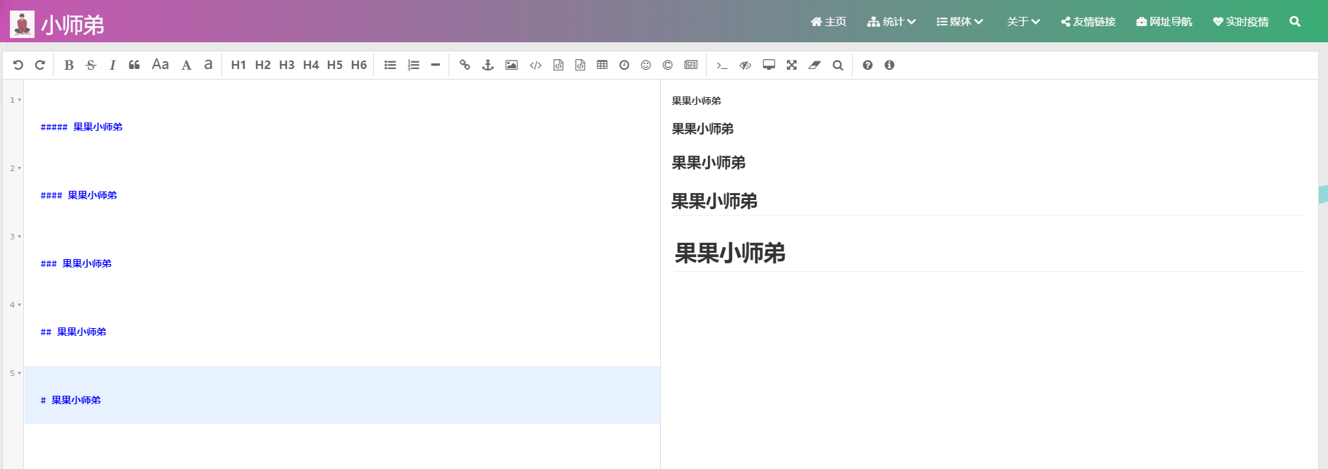Insert current date and time
This screenshot has width=1328, height=469.
point(624,65)
